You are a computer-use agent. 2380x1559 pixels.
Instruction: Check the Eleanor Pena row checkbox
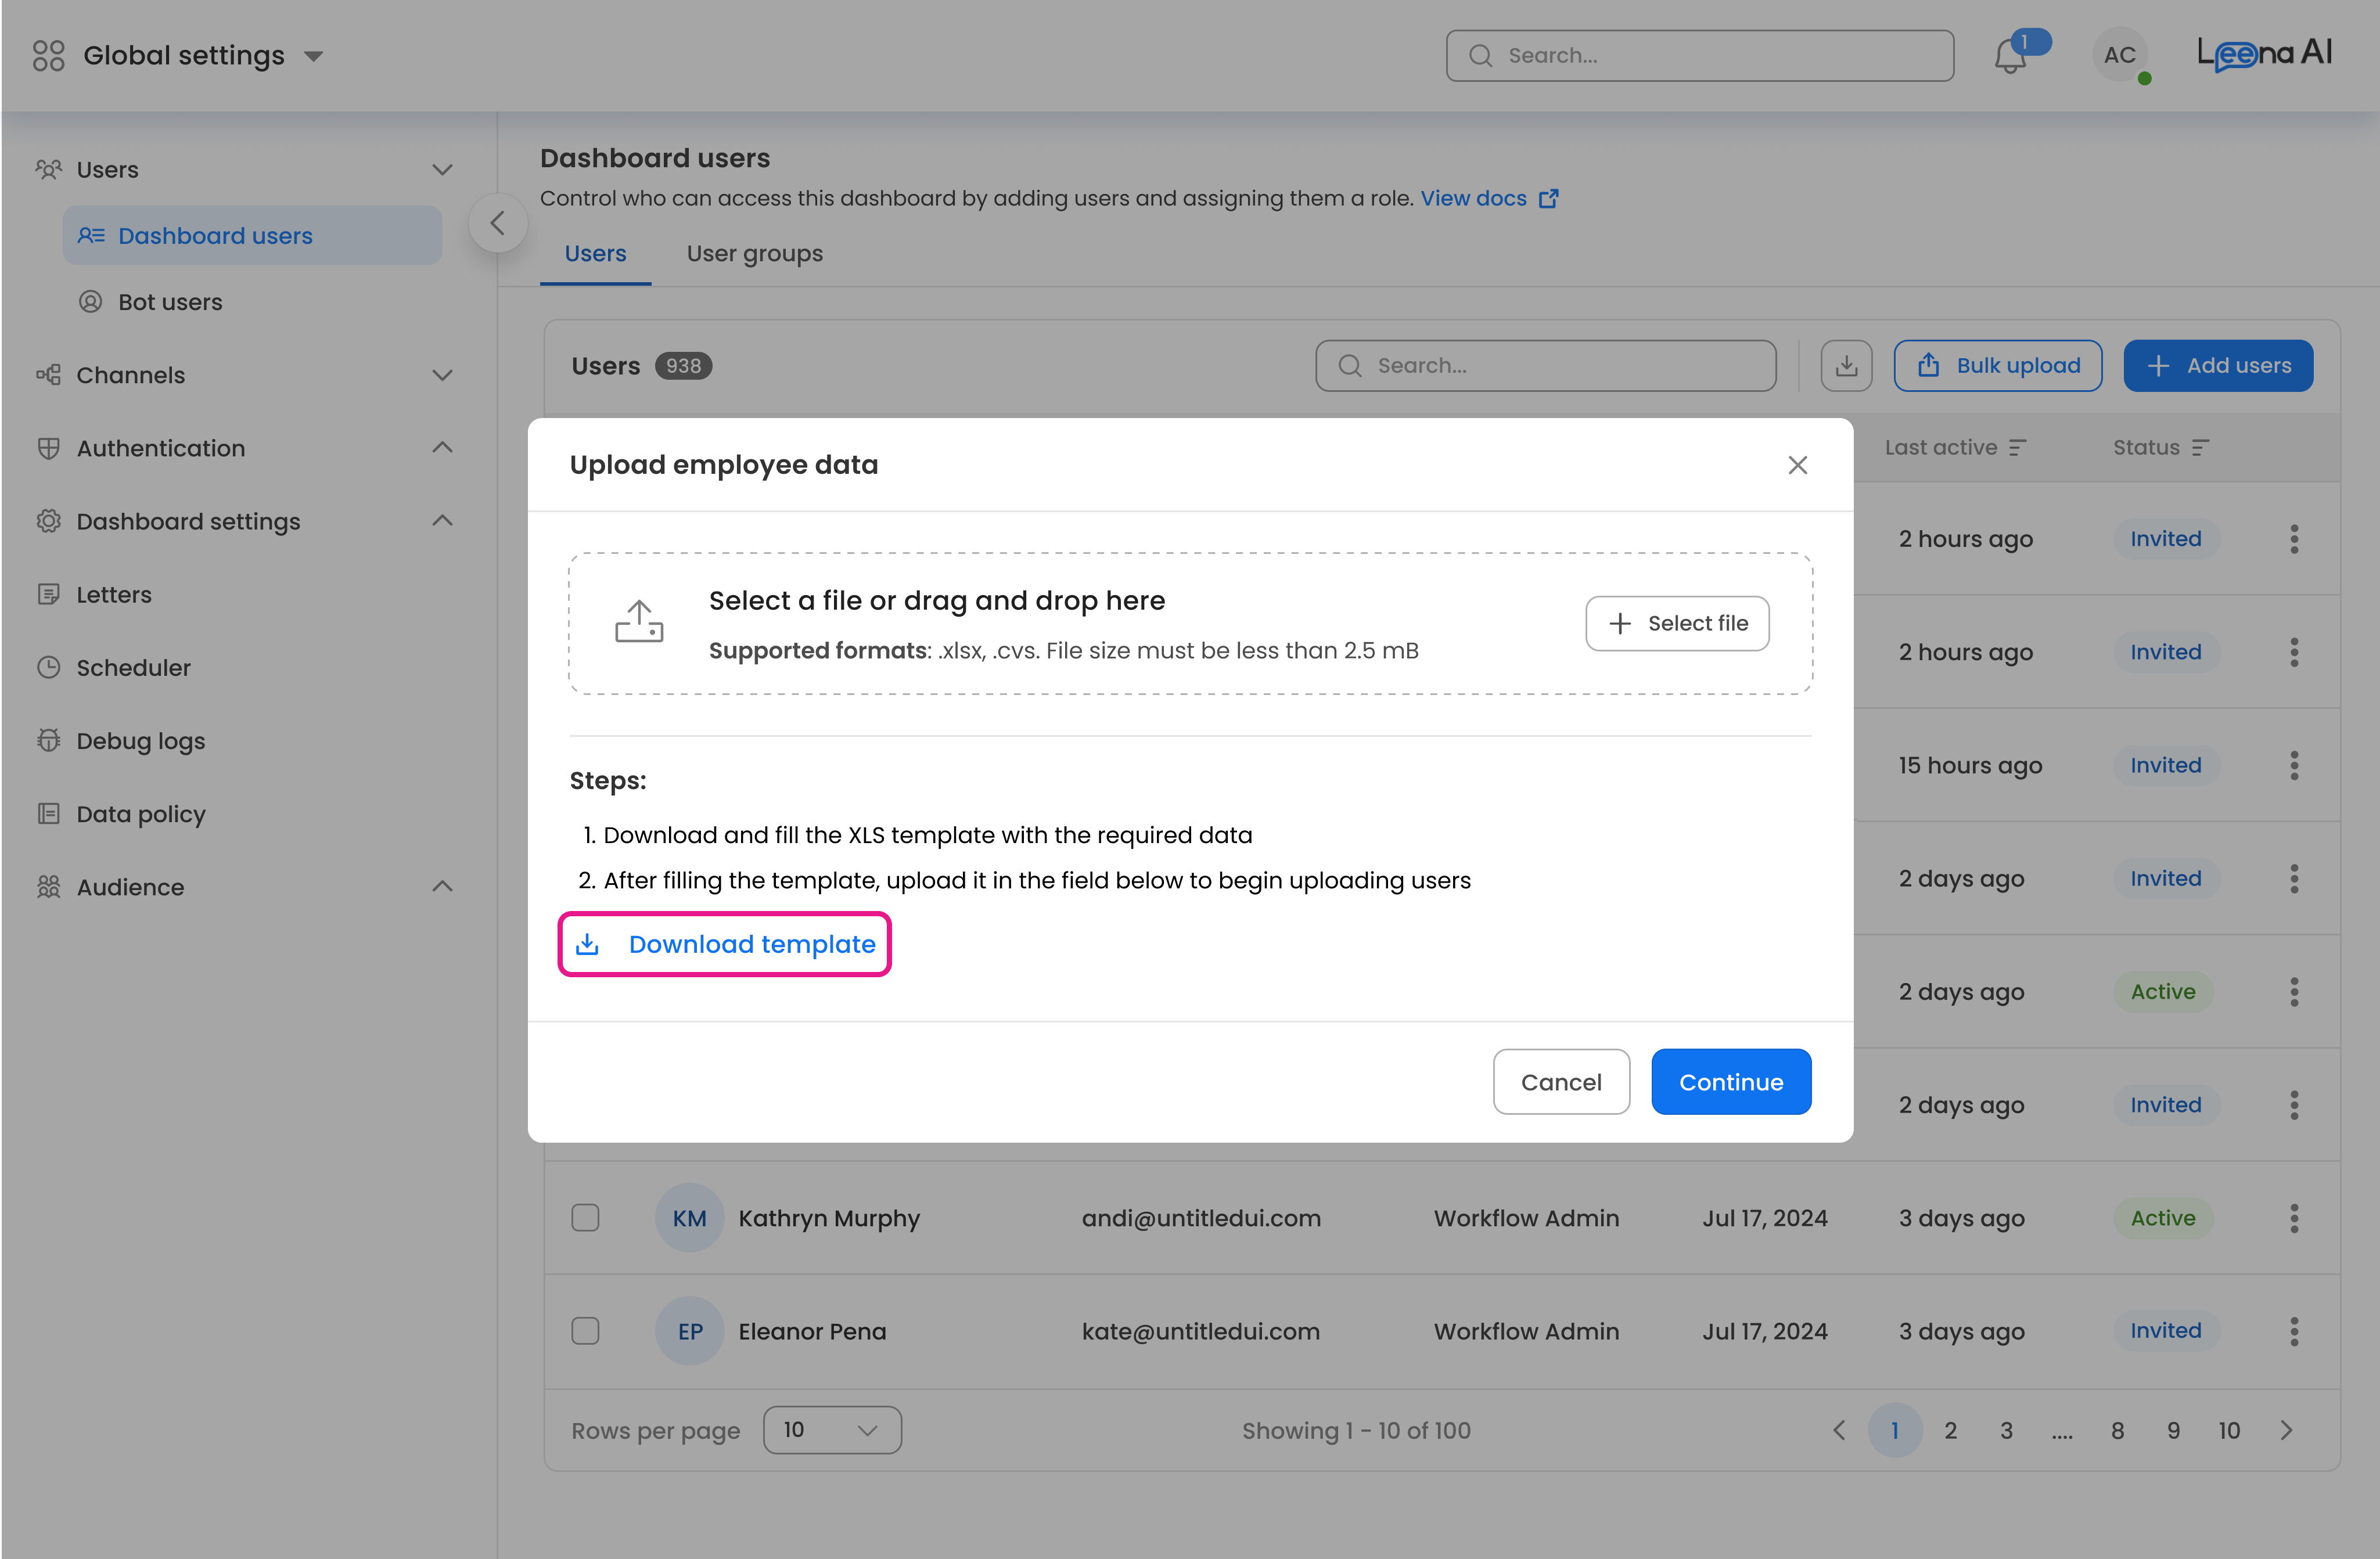click(x=585, y=1331)
